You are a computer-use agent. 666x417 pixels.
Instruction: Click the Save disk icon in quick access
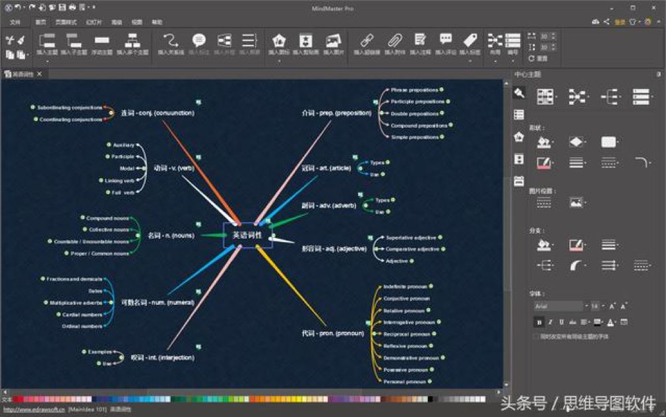click(x=62, y=8)
